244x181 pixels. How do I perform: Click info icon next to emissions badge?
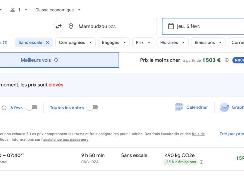(x=201, y=162)
